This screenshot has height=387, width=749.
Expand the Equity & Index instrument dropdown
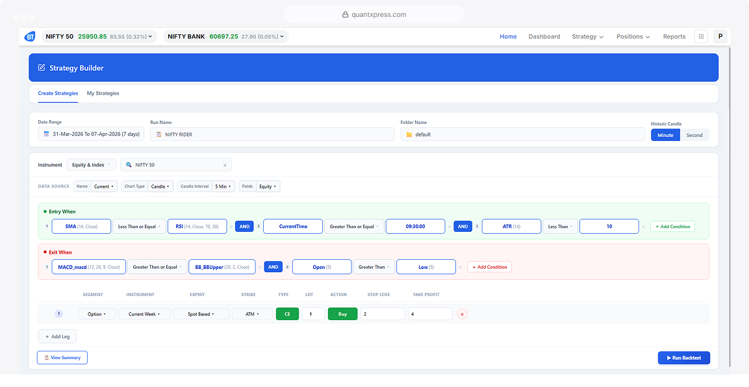(91, 165)
